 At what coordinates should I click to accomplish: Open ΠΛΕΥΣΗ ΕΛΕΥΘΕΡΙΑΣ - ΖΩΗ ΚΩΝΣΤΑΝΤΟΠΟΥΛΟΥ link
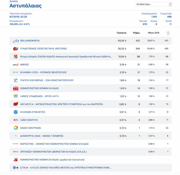coord(47,80)
